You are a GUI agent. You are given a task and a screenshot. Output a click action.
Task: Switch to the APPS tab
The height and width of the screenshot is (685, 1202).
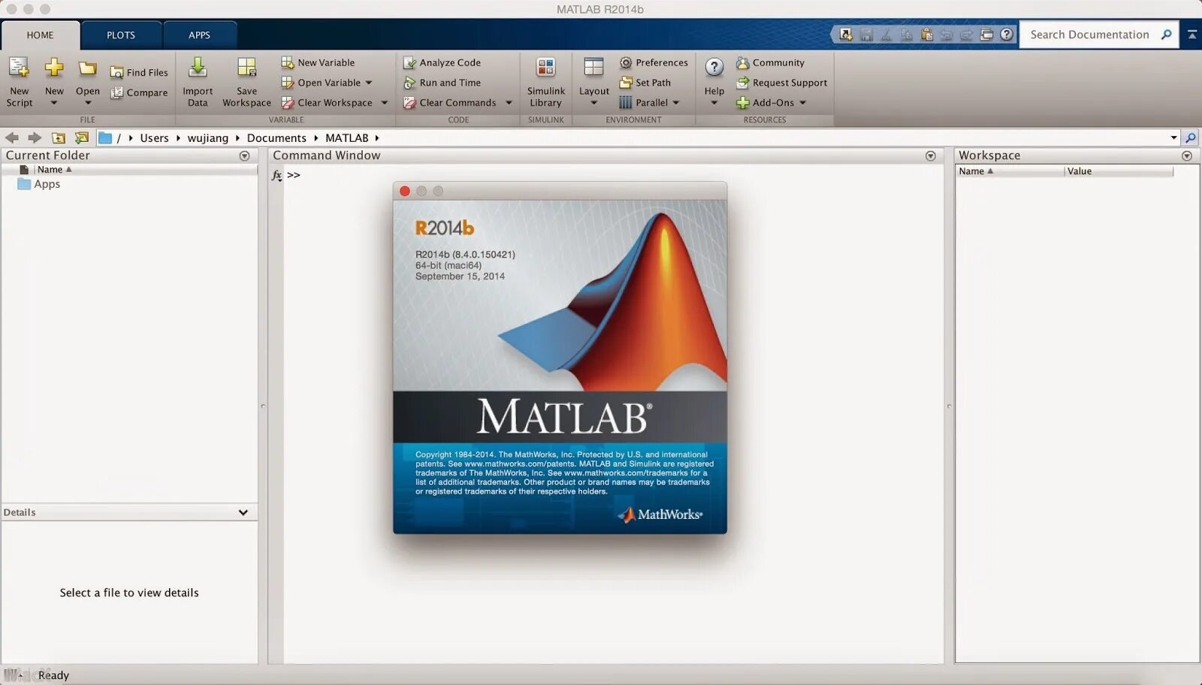pyautogui.click(x=199, y=35)
